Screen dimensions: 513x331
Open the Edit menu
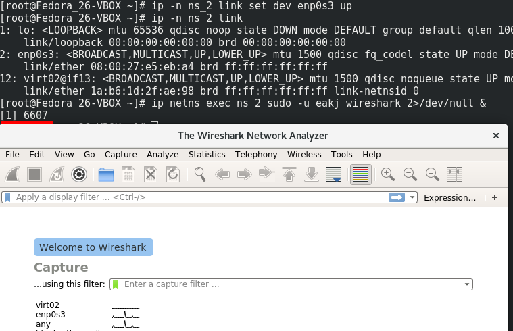[37, 155]
